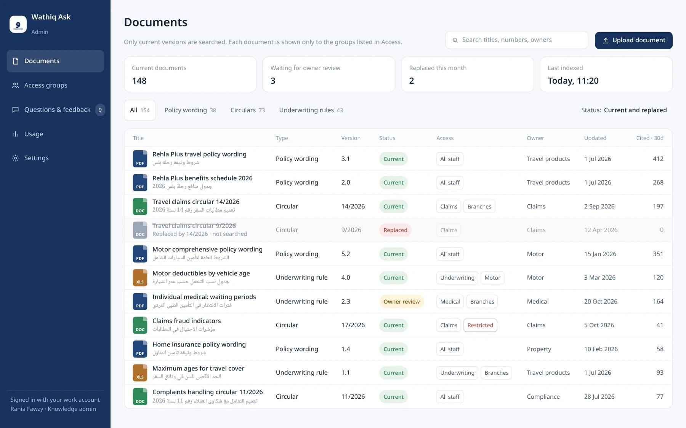Click the Waiting for owner review card

tap(329, 75)
